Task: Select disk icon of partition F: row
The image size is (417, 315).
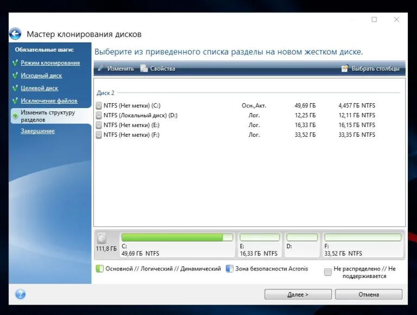Action: (x=99, y=135)
